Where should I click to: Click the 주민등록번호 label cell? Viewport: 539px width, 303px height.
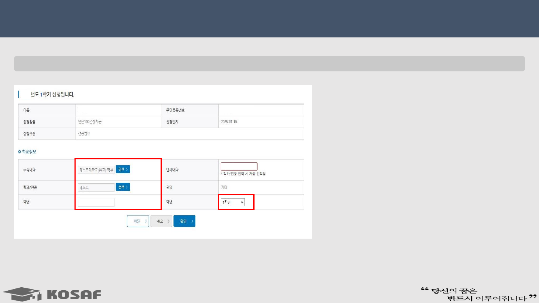[176, 110]
